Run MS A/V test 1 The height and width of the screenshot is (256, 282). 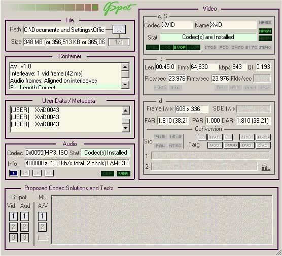coord(42,216)
